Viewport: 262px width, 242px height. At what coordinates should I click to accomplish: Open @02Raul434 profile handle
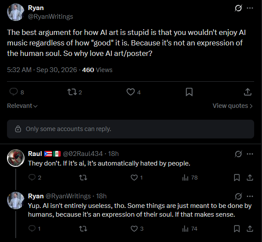[x=83, y=154]
